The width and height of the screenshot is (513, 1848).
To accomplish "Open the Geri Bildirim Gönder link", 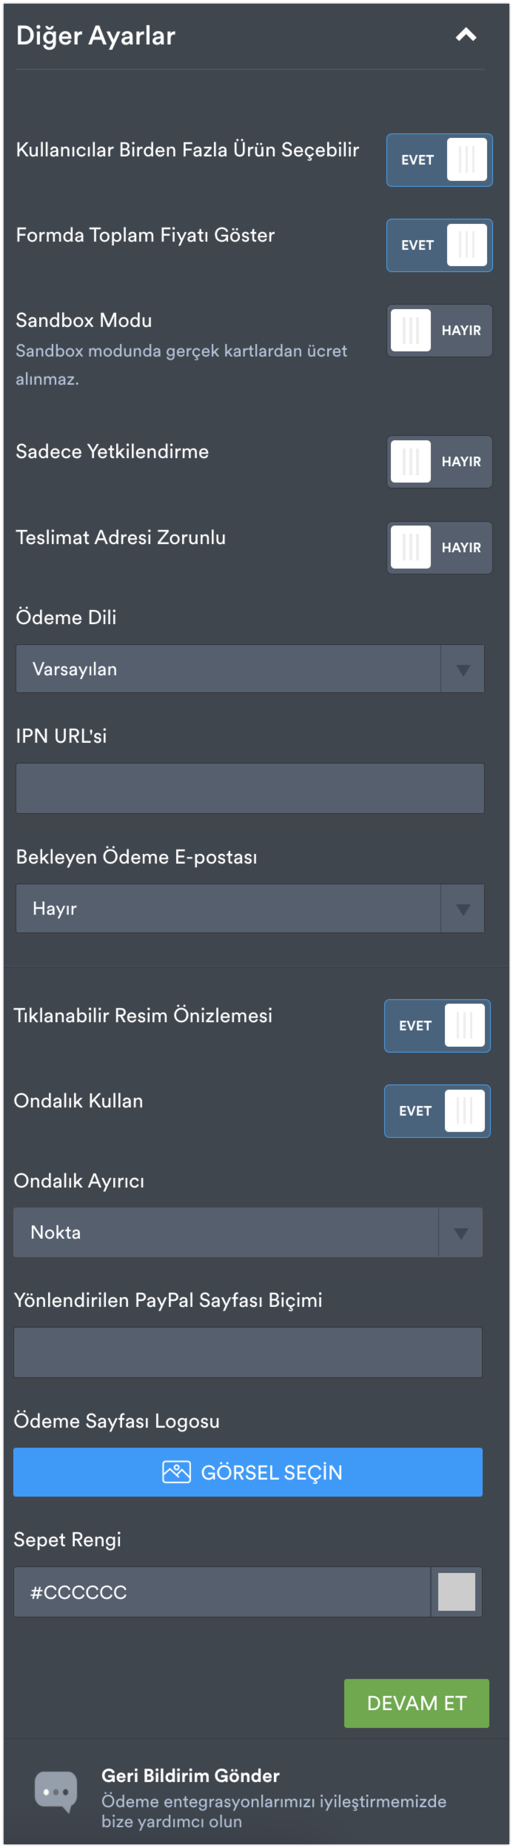I will coord(191,1776).
